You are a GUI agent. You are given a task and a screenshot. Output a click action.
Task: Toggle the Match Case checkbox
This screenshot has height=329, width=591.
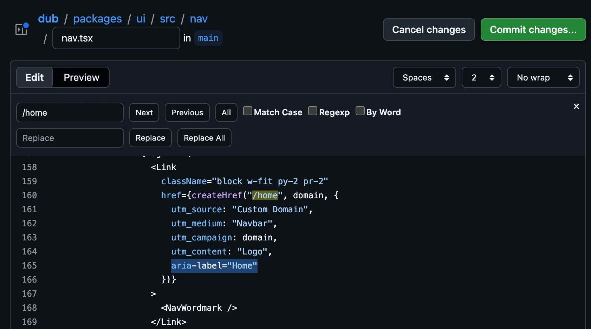coord(248,111)
